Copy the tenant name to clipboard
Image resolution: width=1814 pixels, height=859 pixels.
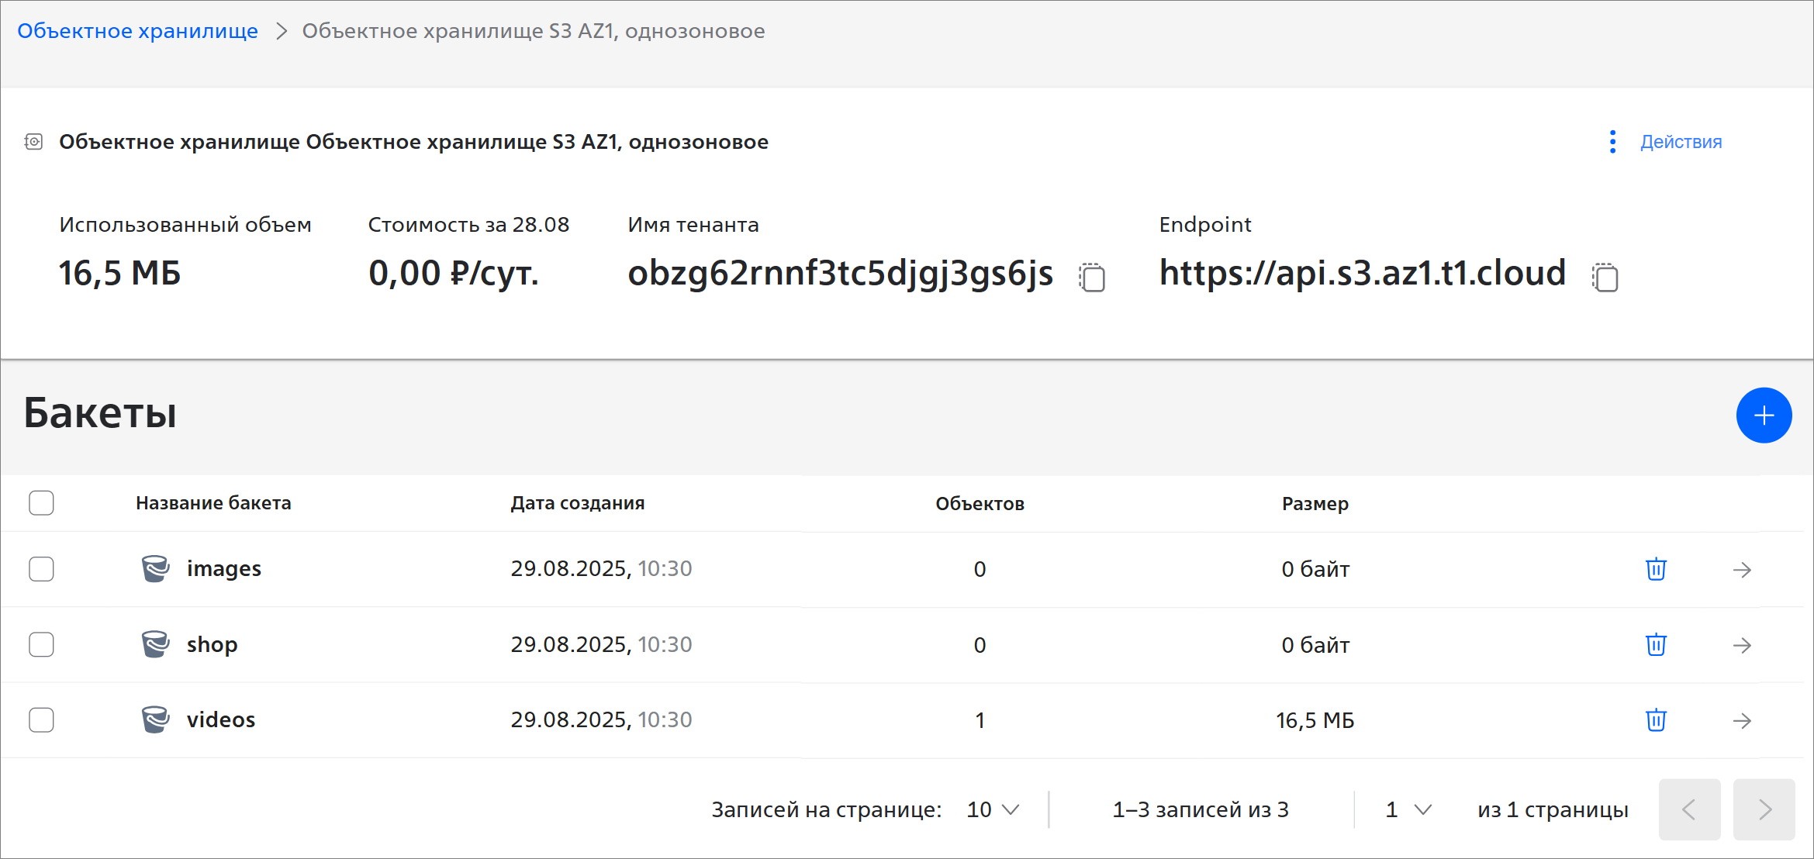pyautogui.click(x=1092, y=277)
